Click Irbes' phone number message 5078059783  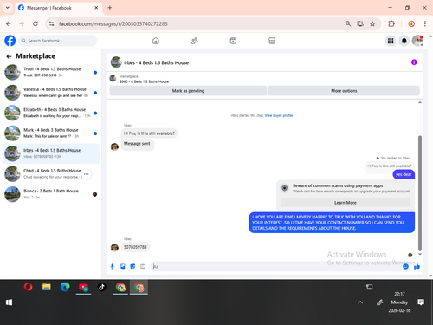click(135, 247)
